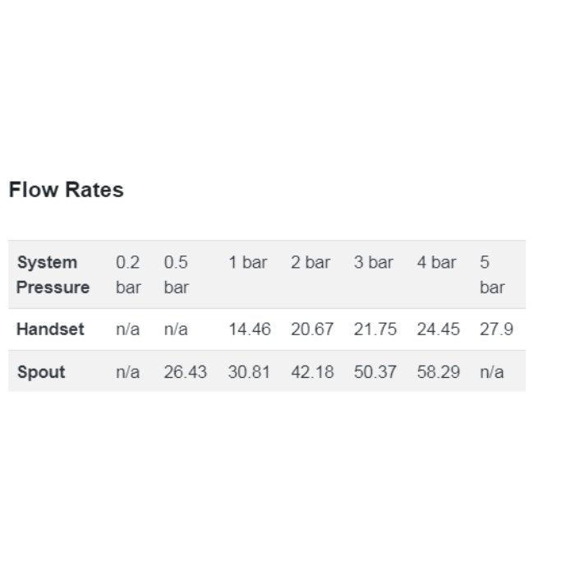Screen dimensions: 575x575
Task: Select the 5 bar column header
Action: click(x=492, y=274)
